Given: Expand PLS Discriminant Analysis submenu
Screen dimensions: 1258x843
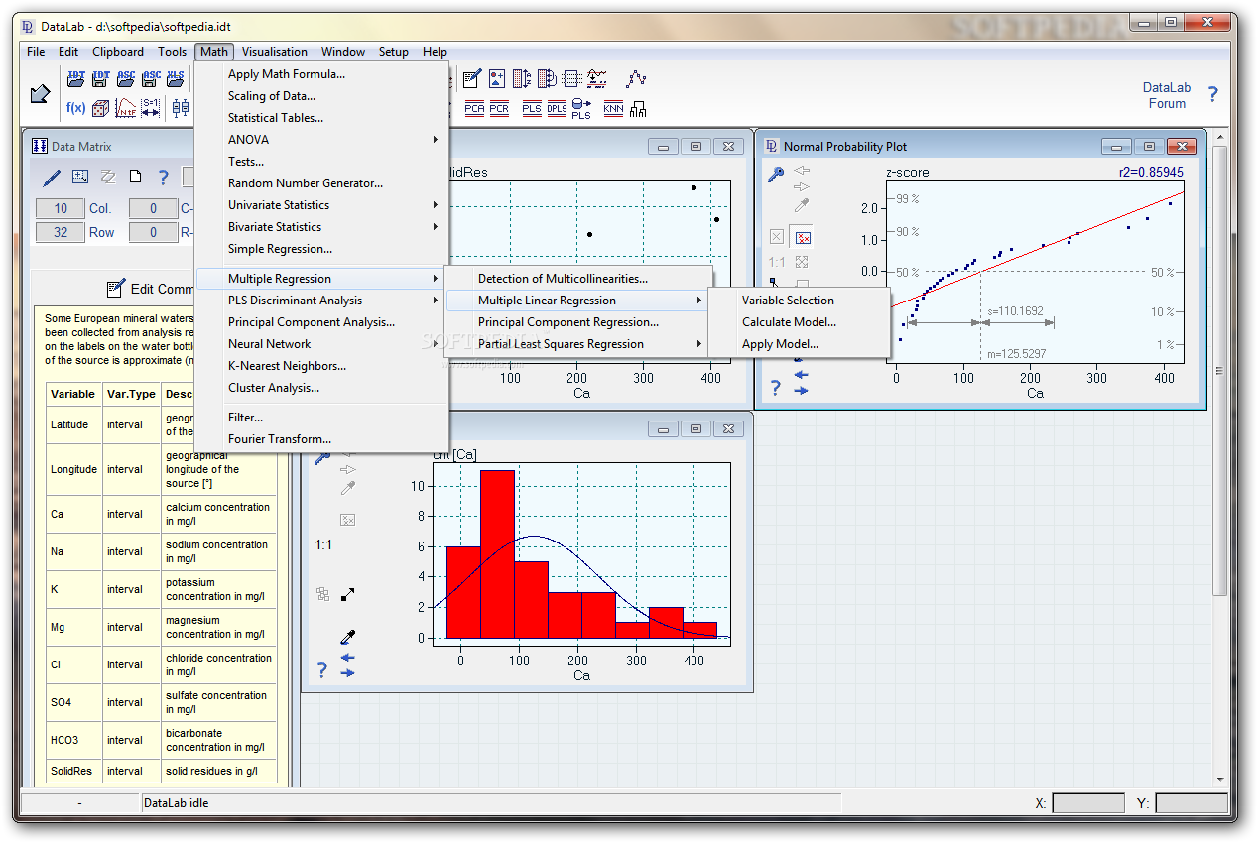Looking at the screenshot, I should [x=321, y=301].
